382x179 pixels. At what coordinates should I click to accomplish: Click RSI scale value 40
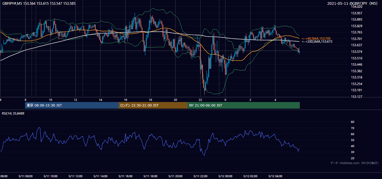click(x=352, y=146)
